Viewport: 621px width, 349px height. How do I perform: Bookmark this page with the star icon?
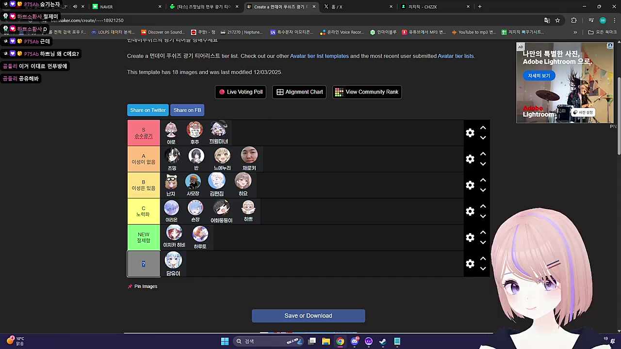tap(557, 20)
